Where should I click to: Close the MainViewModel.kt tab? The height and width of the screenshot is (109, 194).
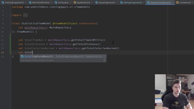51,2
